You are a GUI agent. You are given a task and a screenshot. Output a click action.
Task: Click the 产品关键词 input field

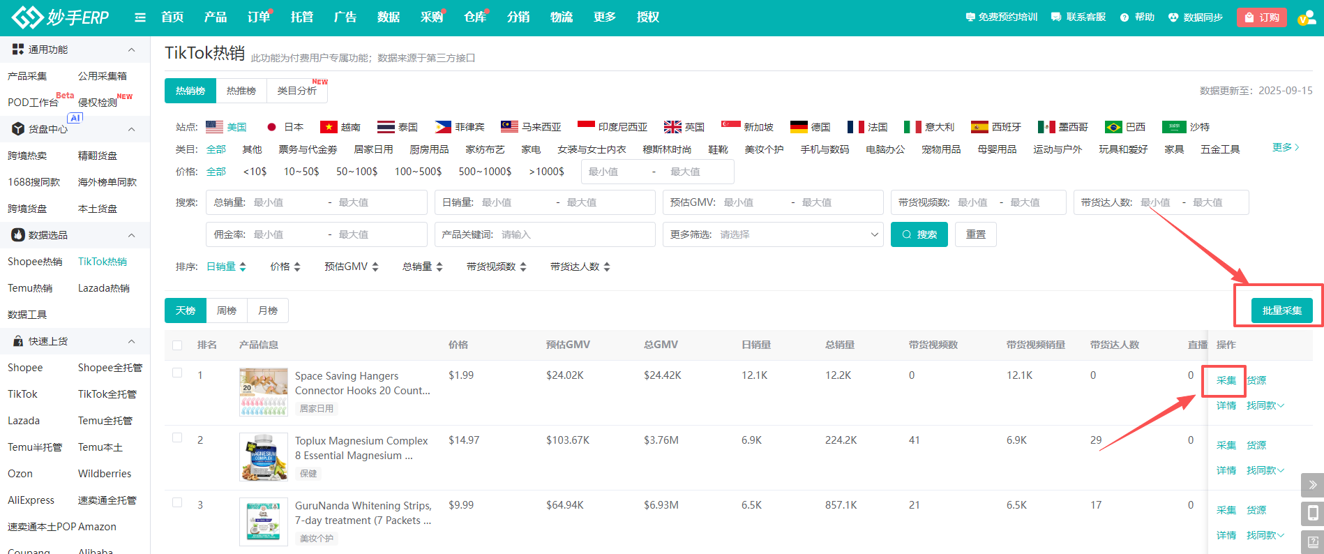(x=545, y=234)
